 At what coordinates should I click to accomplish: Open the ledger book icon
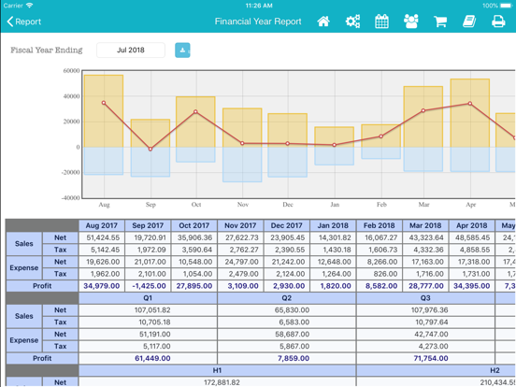pyautogui.click(x=469, y=21)
